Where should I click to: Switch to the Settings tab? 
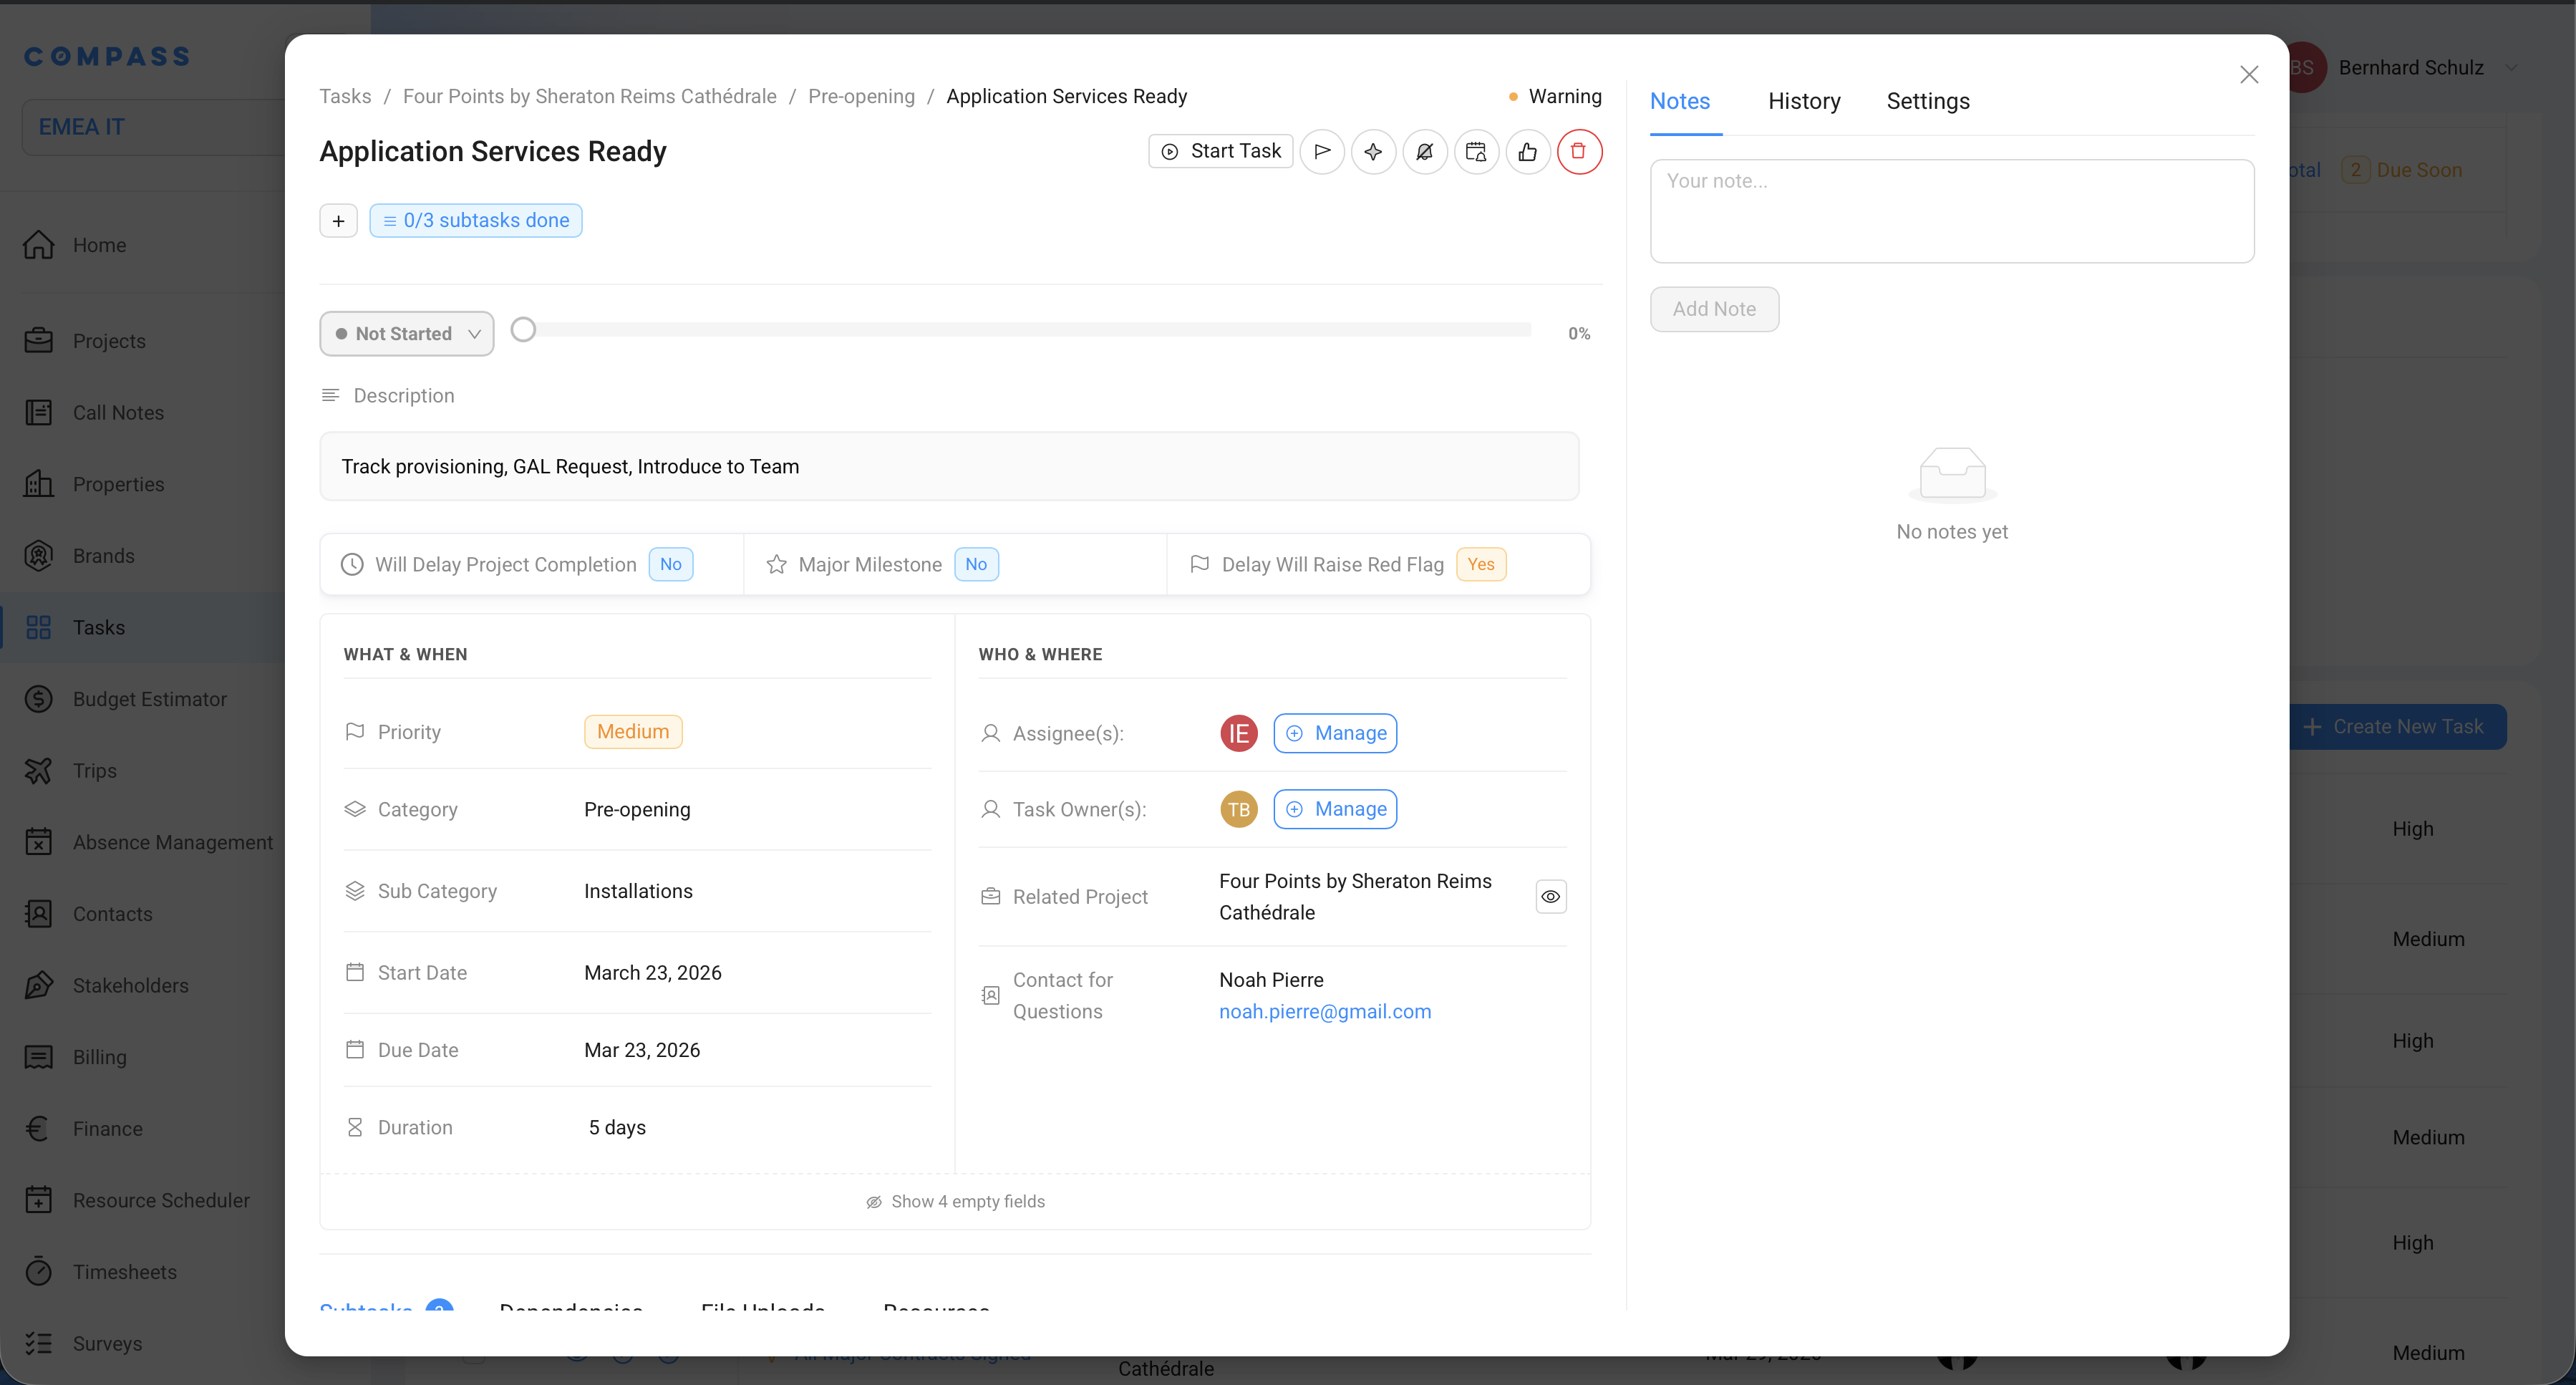pyautogui.click(x=1928, y=101)
